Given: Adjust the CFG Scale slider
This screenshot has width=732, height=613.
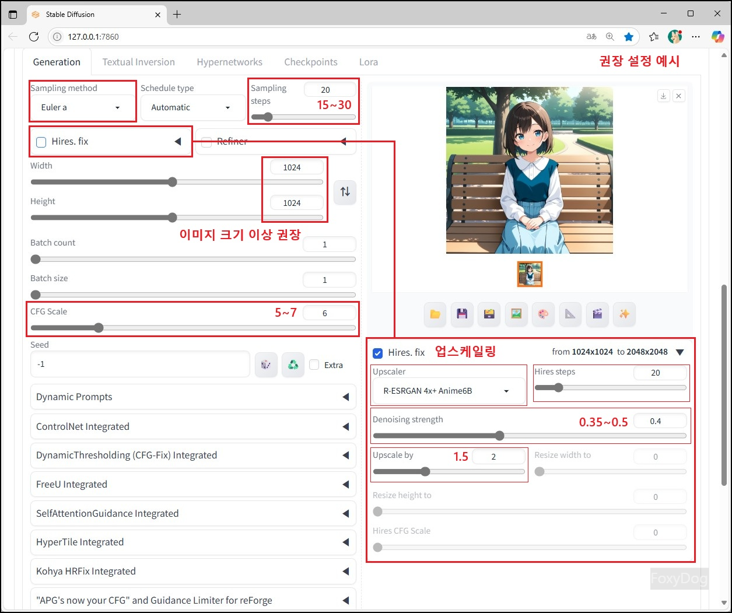Looking at the screenshot, I should click(193, 328).
